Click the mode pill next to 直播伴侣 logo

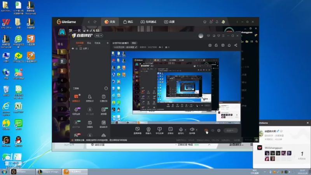[99, 35]
